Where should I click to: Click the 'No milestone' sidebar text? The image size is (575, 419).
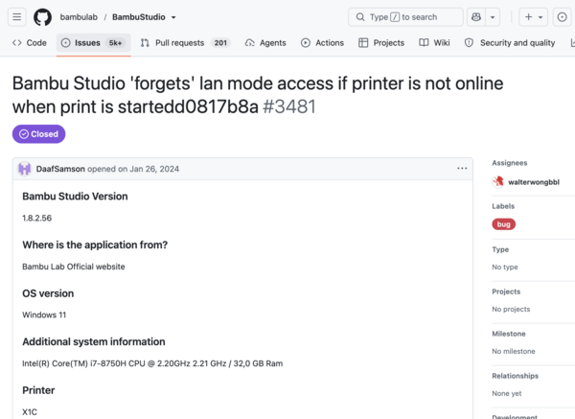click(514, 351)
